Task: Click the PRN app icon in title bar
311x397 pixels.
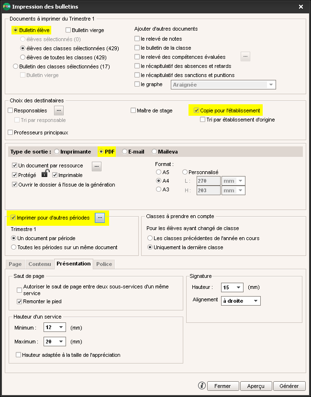Action: coord(7,7)
